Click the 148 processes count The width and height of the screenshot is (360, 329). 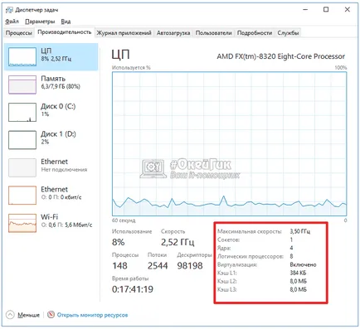pos(119,266)
